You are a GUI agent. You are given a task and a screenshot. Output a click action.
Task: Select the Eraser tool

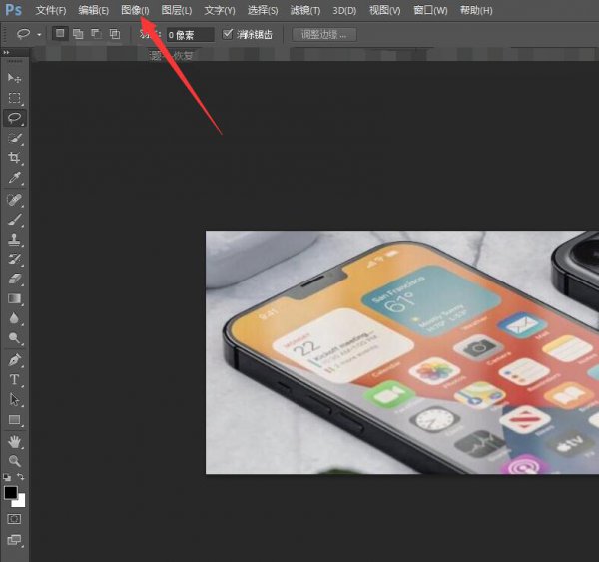(14, 279)
